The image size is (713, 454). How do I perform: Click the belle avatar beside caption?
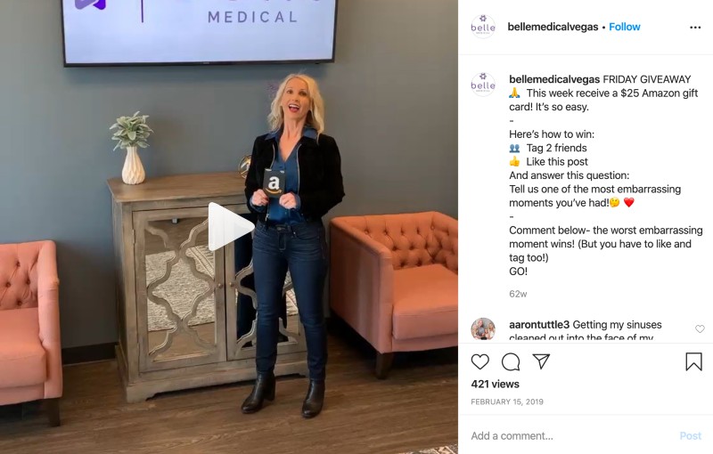483,84
